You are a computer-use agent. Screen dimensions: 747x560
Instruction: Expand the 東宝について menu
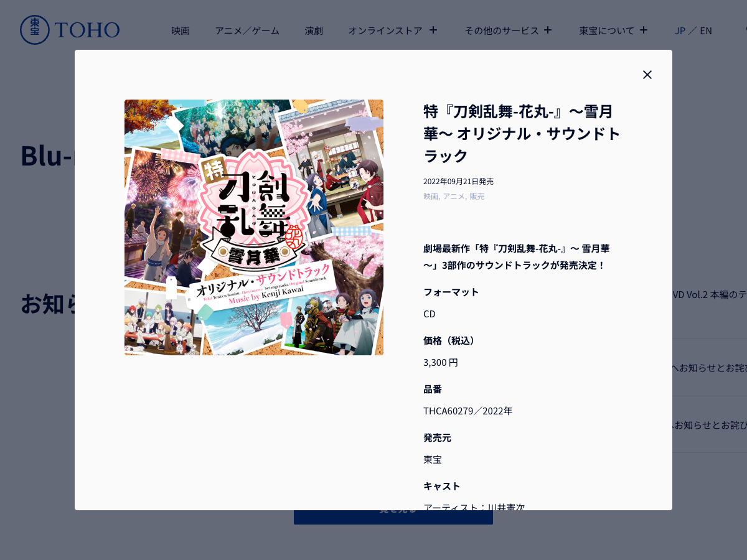tap(613, 30)
